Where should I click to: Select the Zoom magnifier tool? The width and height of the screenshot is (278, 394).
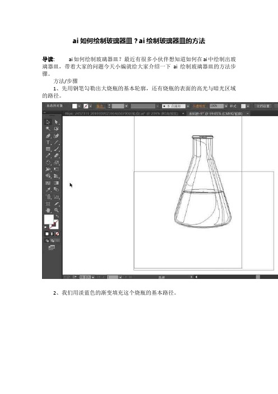click(56, 210)
